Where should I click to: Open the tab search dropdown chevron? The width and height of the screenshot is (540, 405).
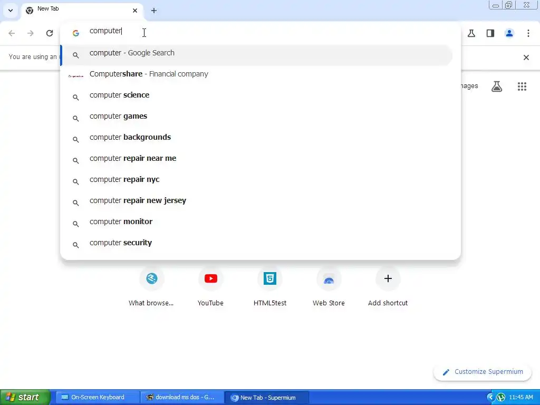(x=11, y=11)
